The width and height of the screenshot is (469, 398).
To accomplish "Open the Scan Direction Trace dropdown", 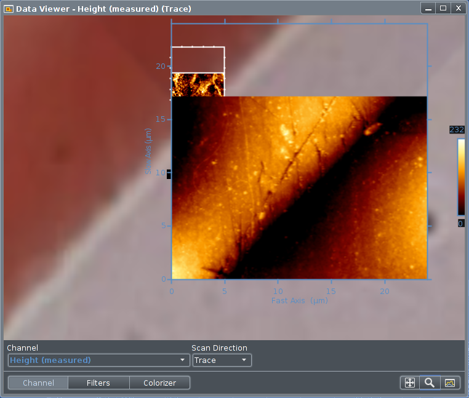I will point(222,360).
